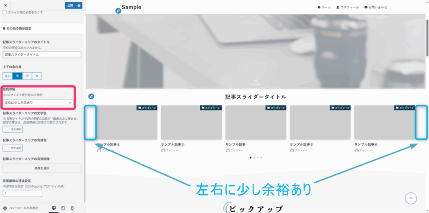429x213 pixels.
Task: Click the edit pencil beside slider title
Action: pos(91,96)
